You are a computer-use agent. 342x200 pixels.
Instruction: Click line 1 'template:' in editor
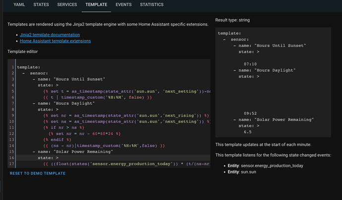click(29, 67)
